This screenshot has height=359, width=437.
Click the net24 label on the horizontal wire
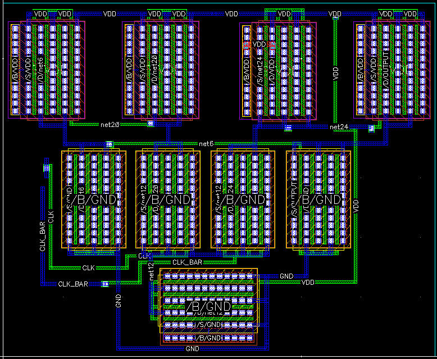339,127
